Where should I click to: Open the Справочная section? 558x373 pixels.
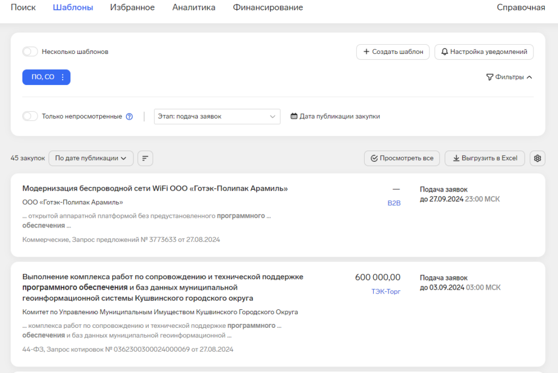520,8
